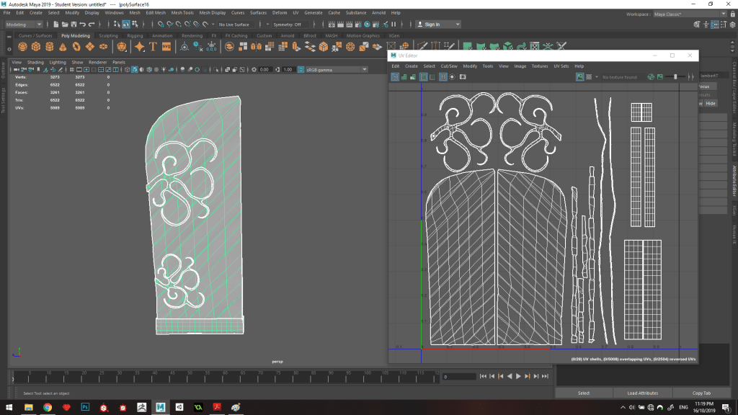
Task: Toggle the texture image display in UV Editor
Action: coord(579,76)
